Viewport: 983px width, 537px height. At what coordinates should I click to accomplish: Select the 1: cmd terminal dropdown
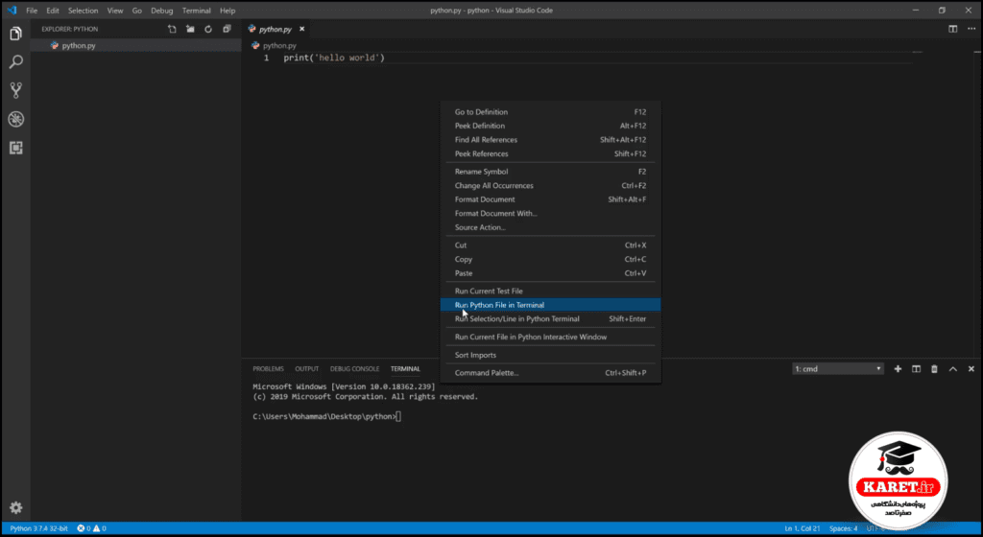pyautogui.click(x=837, y=368)
